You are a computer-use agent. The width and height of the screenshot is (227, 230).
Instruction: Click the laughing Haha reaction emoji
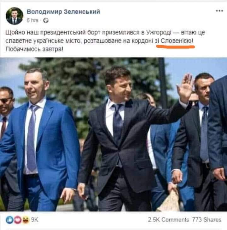[26, 220]
